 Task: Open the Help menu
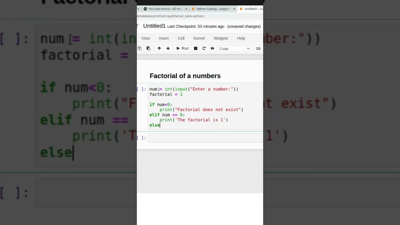point(241,38)
